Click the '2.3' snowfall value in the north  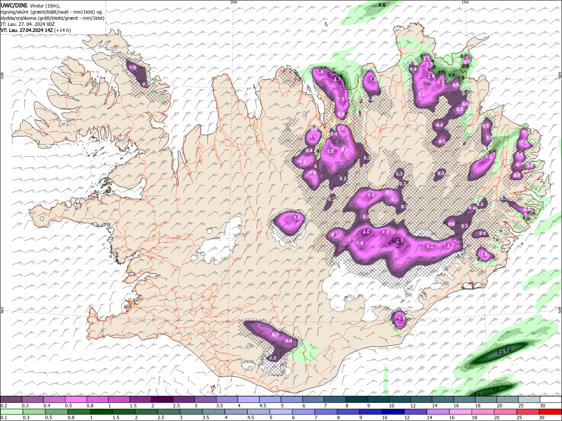pos(337,79)
